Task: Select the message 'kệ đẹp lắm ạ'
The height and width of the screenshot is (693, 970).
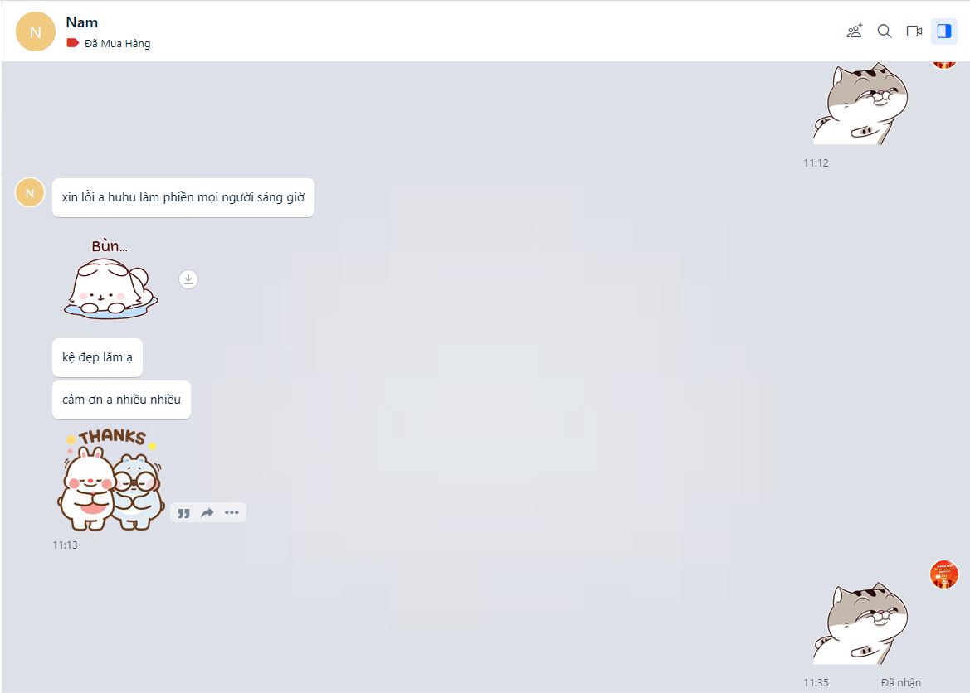Action: (x=97, y=357)
